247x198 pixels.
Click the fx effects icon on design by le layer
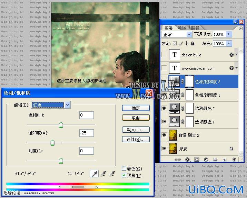point(231,55)
